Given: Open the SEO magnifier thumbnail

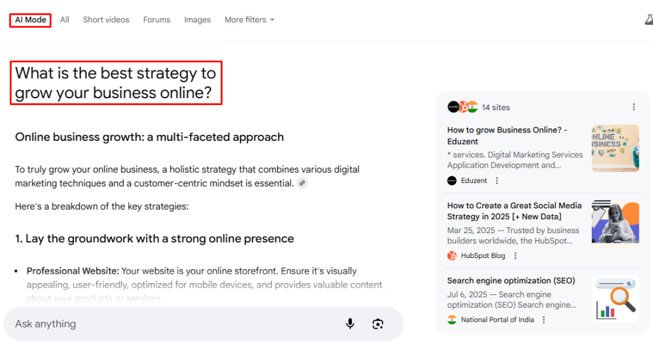Looking at the screenshot, I should tap(615, 299).
